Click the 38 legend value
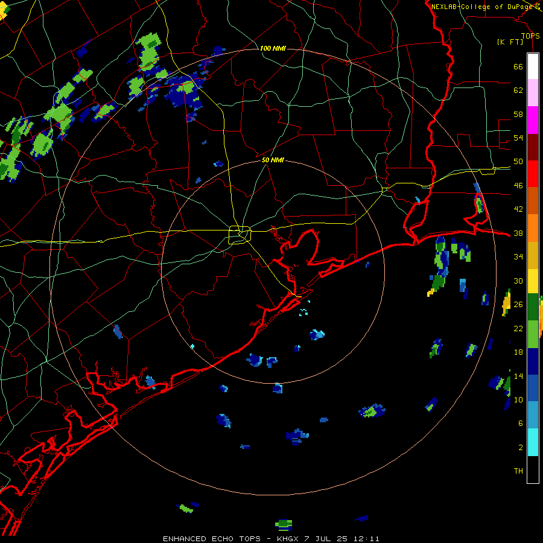The image size is (543, 543). point(518,233)
